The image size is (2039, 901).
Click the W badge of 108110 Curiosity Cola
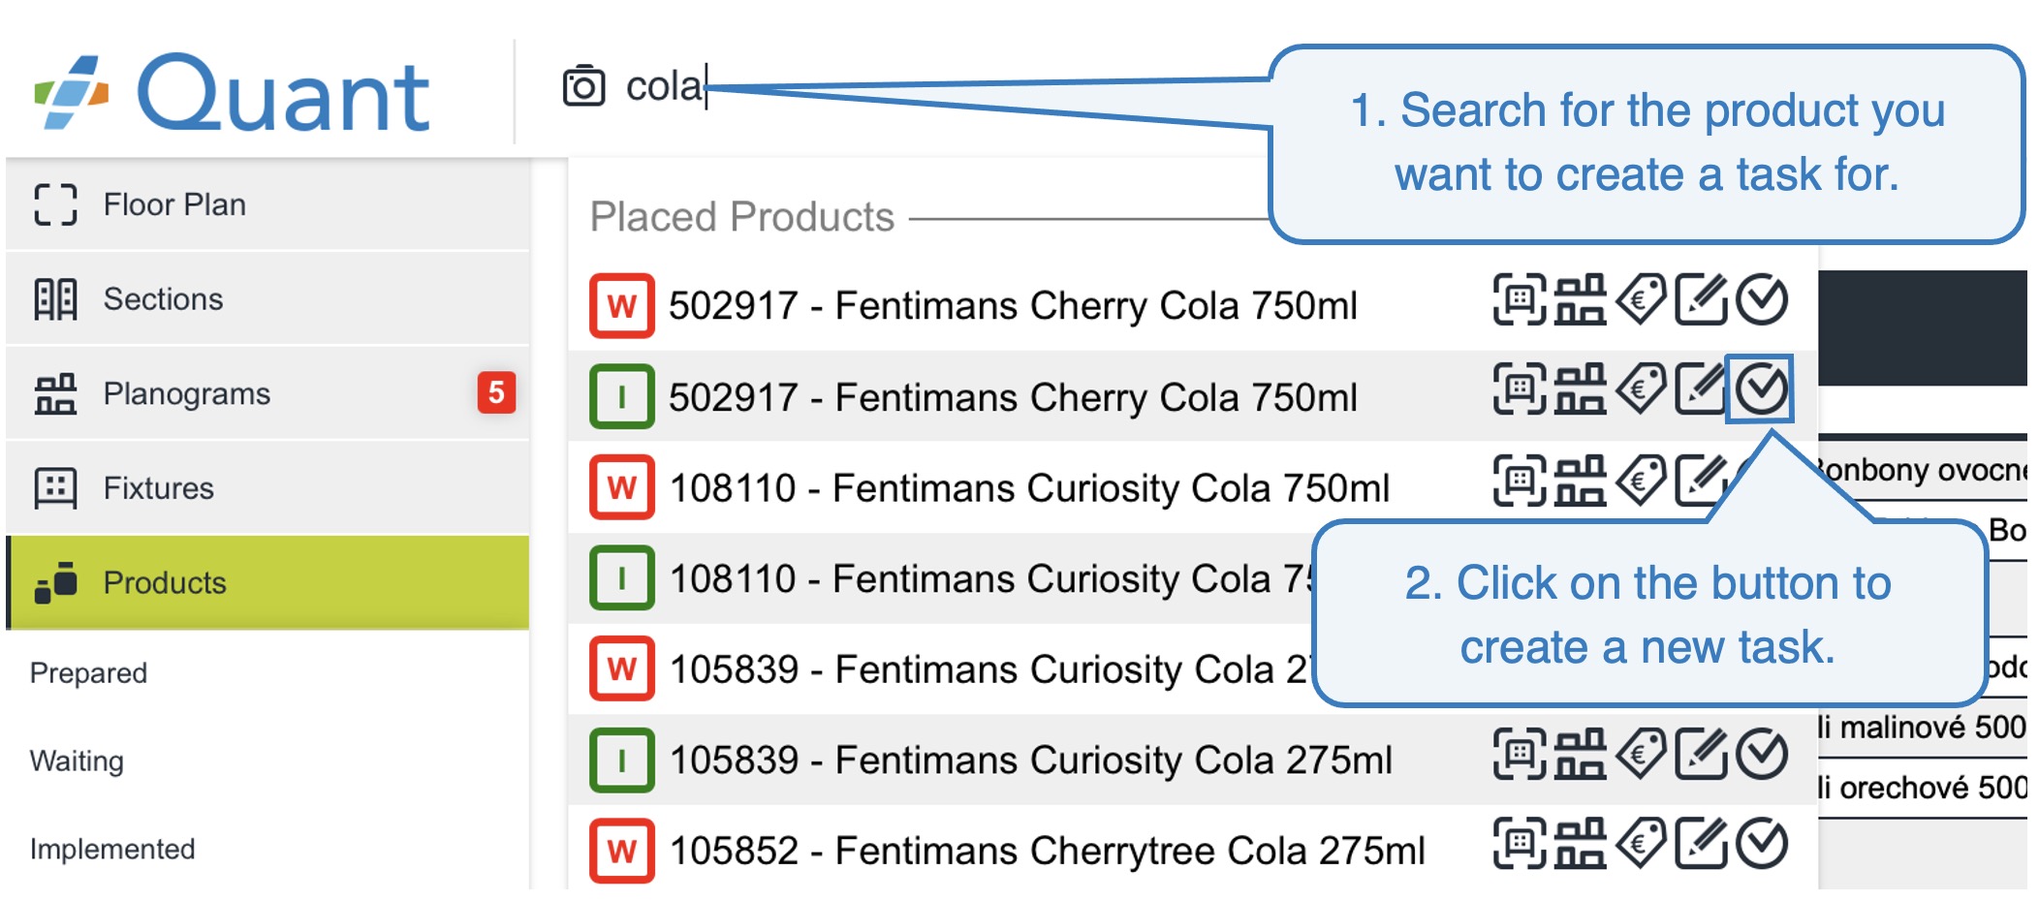621,487
